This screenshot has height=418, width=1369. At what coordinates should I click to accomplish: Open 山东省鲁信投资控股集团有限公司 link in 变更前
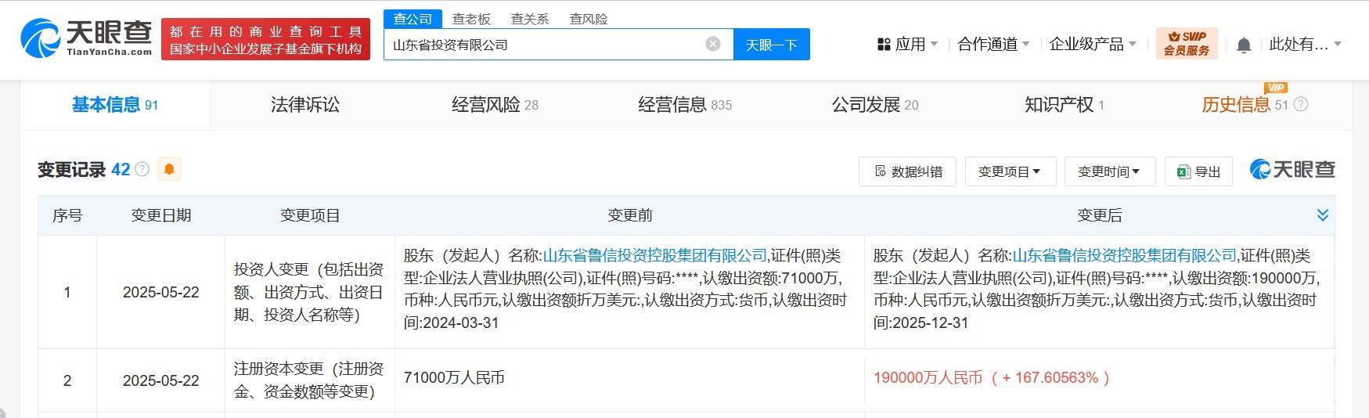[x=655, y=256]
